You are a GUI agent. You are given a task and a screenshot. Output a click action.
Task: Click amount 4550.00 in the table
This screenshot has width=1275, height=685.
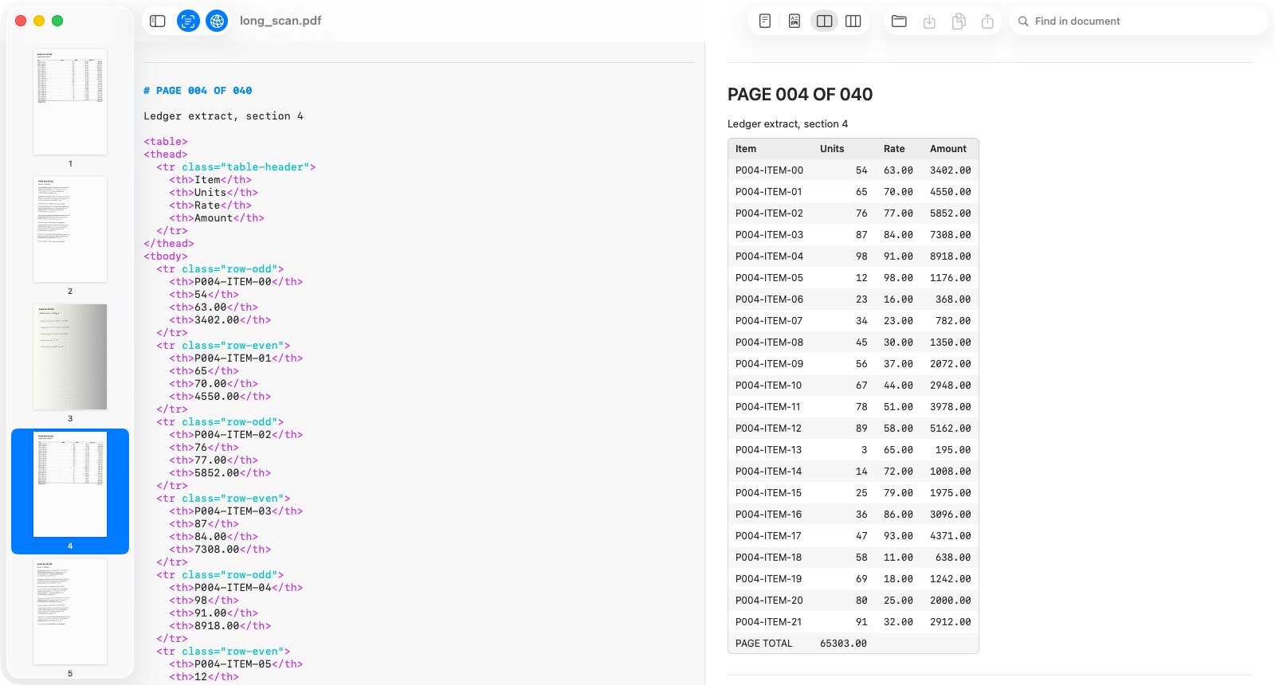pos(950,192)
